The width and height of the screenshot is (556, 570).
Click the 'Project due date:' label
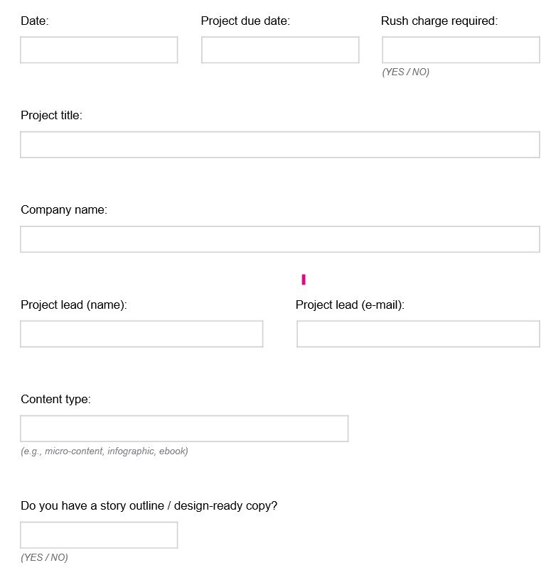[245, 21]
